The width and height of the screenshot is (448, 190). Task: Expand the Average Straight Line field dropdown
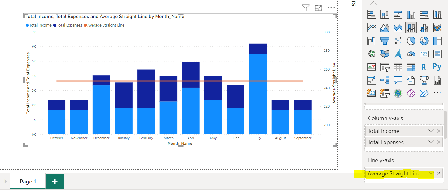click(x=431, y=173)
